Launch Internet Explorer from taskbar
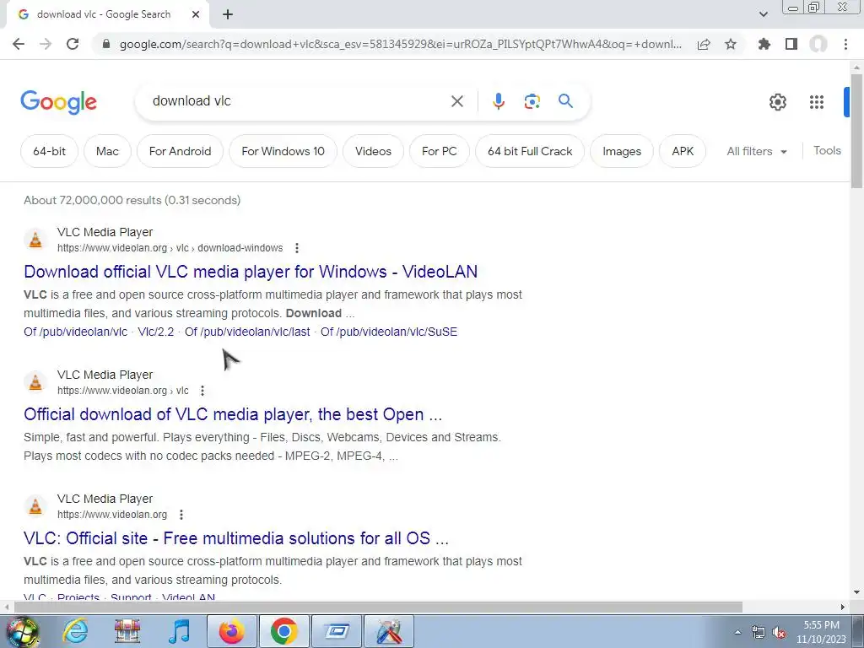Image resolution: width=864 pixels, height=648 pixels. click(x=75, y=631)
